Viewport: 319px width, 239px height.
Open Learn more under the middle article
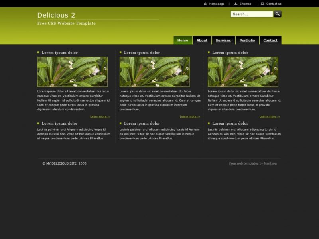click(x=188, y=116)
